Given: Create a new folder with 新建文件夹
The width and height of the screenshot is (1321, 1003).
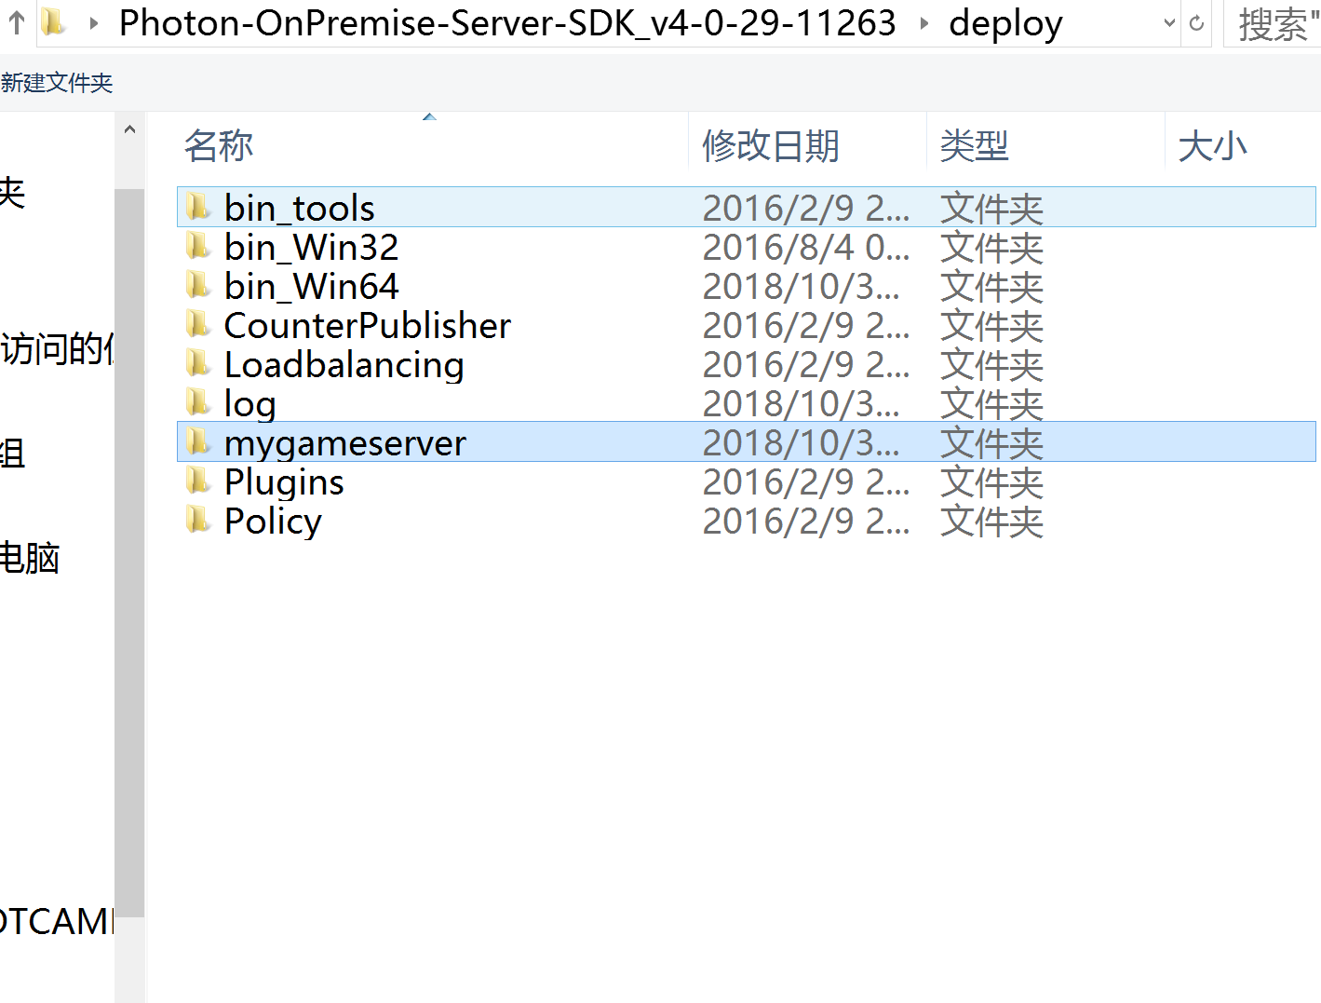Looking at the screenshot, I should coord(57,83).
